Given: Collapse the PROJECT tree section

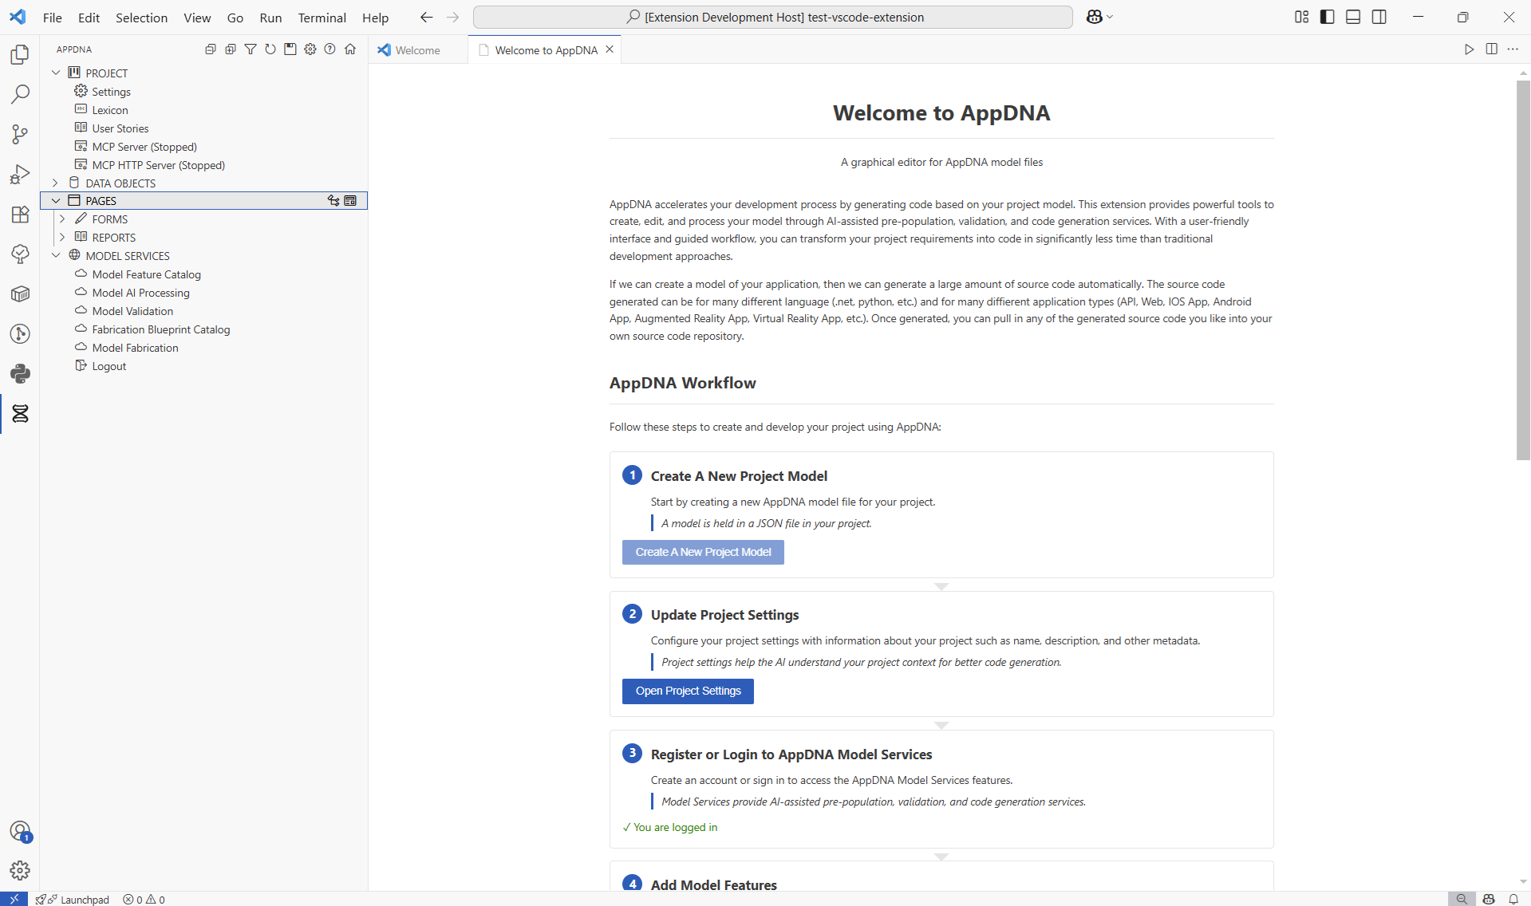Looking at the screenshot, I should point(56,73).
